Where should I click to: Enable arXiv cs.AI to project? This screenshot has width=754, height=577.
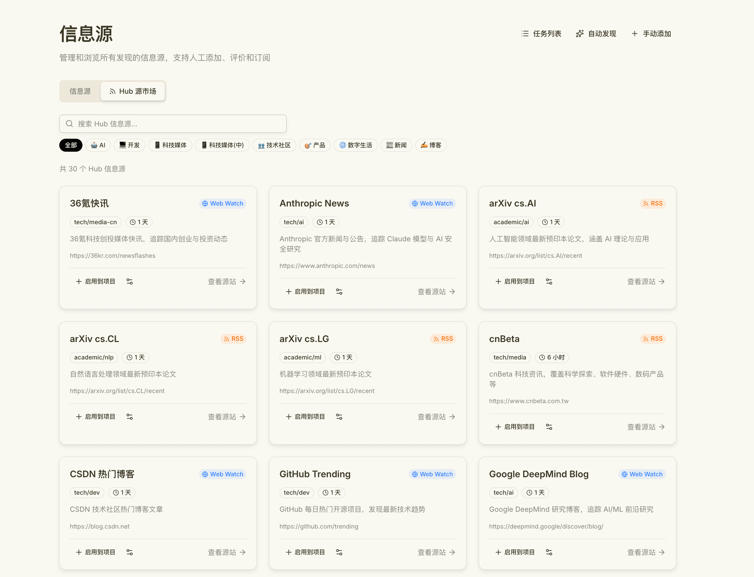515,281
